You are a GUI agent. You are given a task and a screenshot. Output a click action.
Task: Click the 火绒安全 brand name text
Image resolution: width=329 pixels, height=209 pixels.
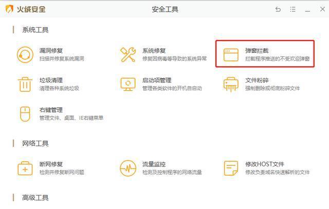(x=31, y=9)
